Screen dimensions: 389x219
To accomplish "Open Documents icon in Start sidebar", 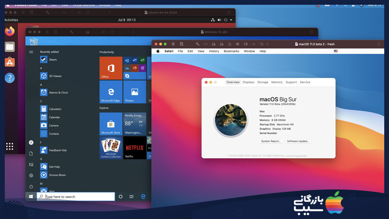I will tap(31, 153).
